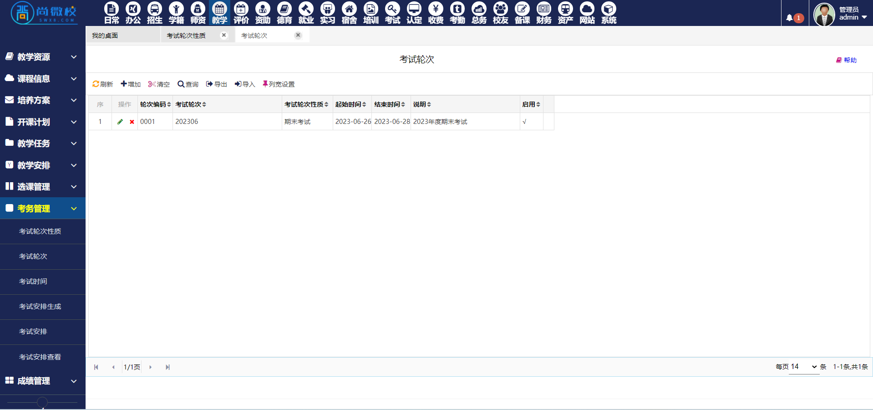The width and height of the screenshot is (873, 410).
Task: Expand the 教学任务 sidebar section
Action: coord(43,143)
